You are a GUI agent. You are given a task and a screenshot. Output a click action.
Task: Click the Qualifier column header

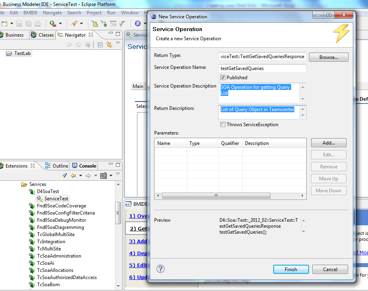tap(230, 143)
